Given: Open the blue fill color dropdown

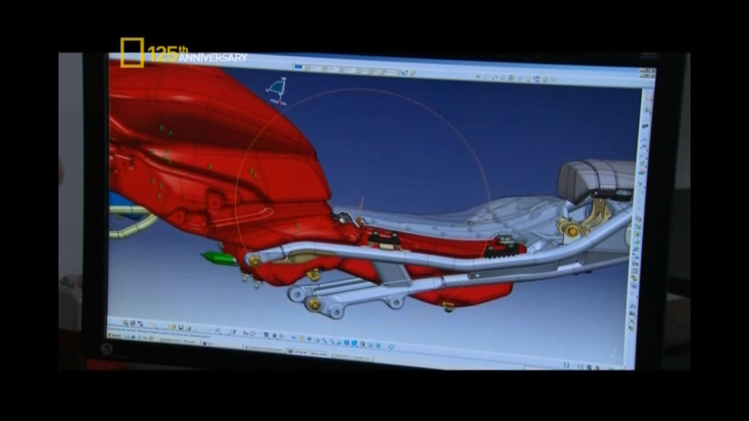Looking at the screenshot, I should pos(300,67).
